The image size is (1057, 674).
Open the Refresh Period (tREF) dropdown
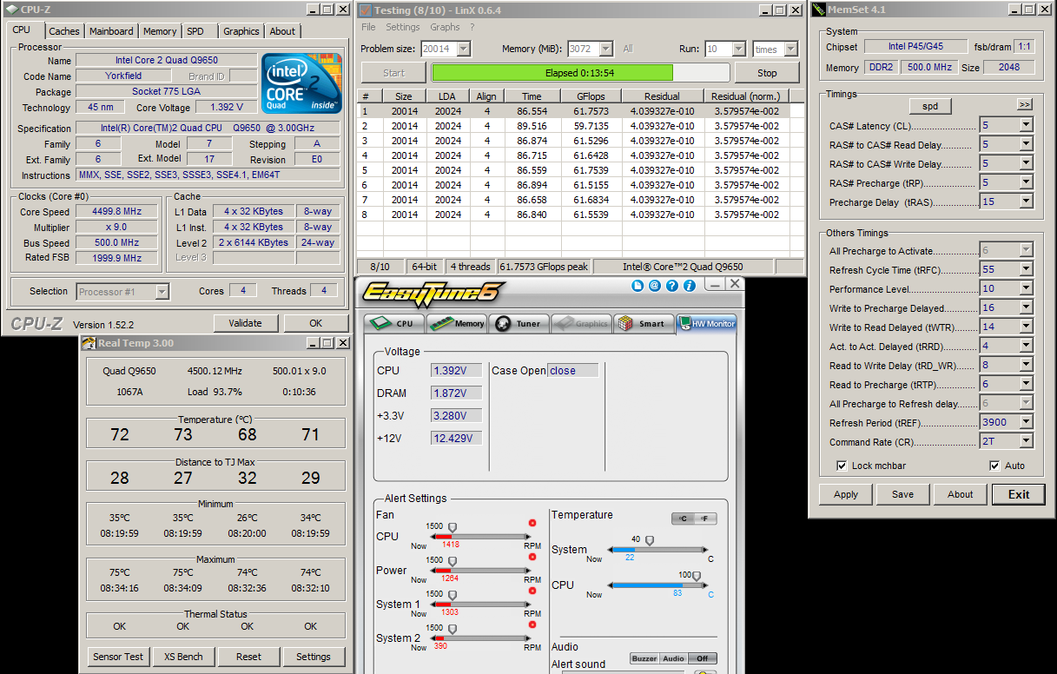click(x=1026, y=422)
